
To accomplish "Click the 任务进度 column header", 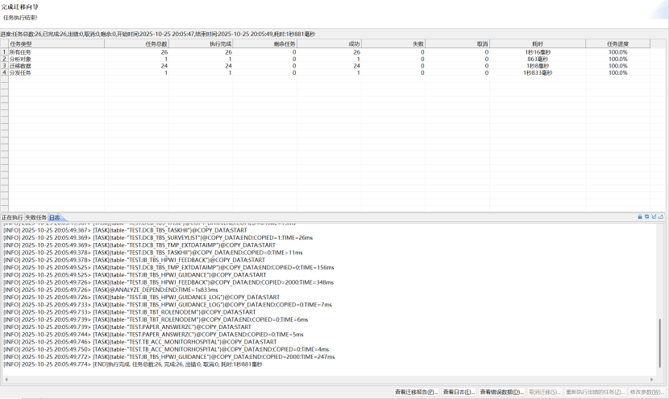I will coord(617,44).
